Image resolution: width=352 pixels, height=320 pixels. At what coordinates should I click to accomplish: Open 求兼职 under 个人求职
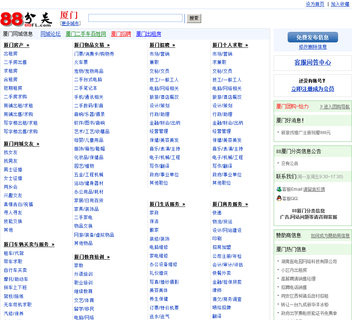219,62
